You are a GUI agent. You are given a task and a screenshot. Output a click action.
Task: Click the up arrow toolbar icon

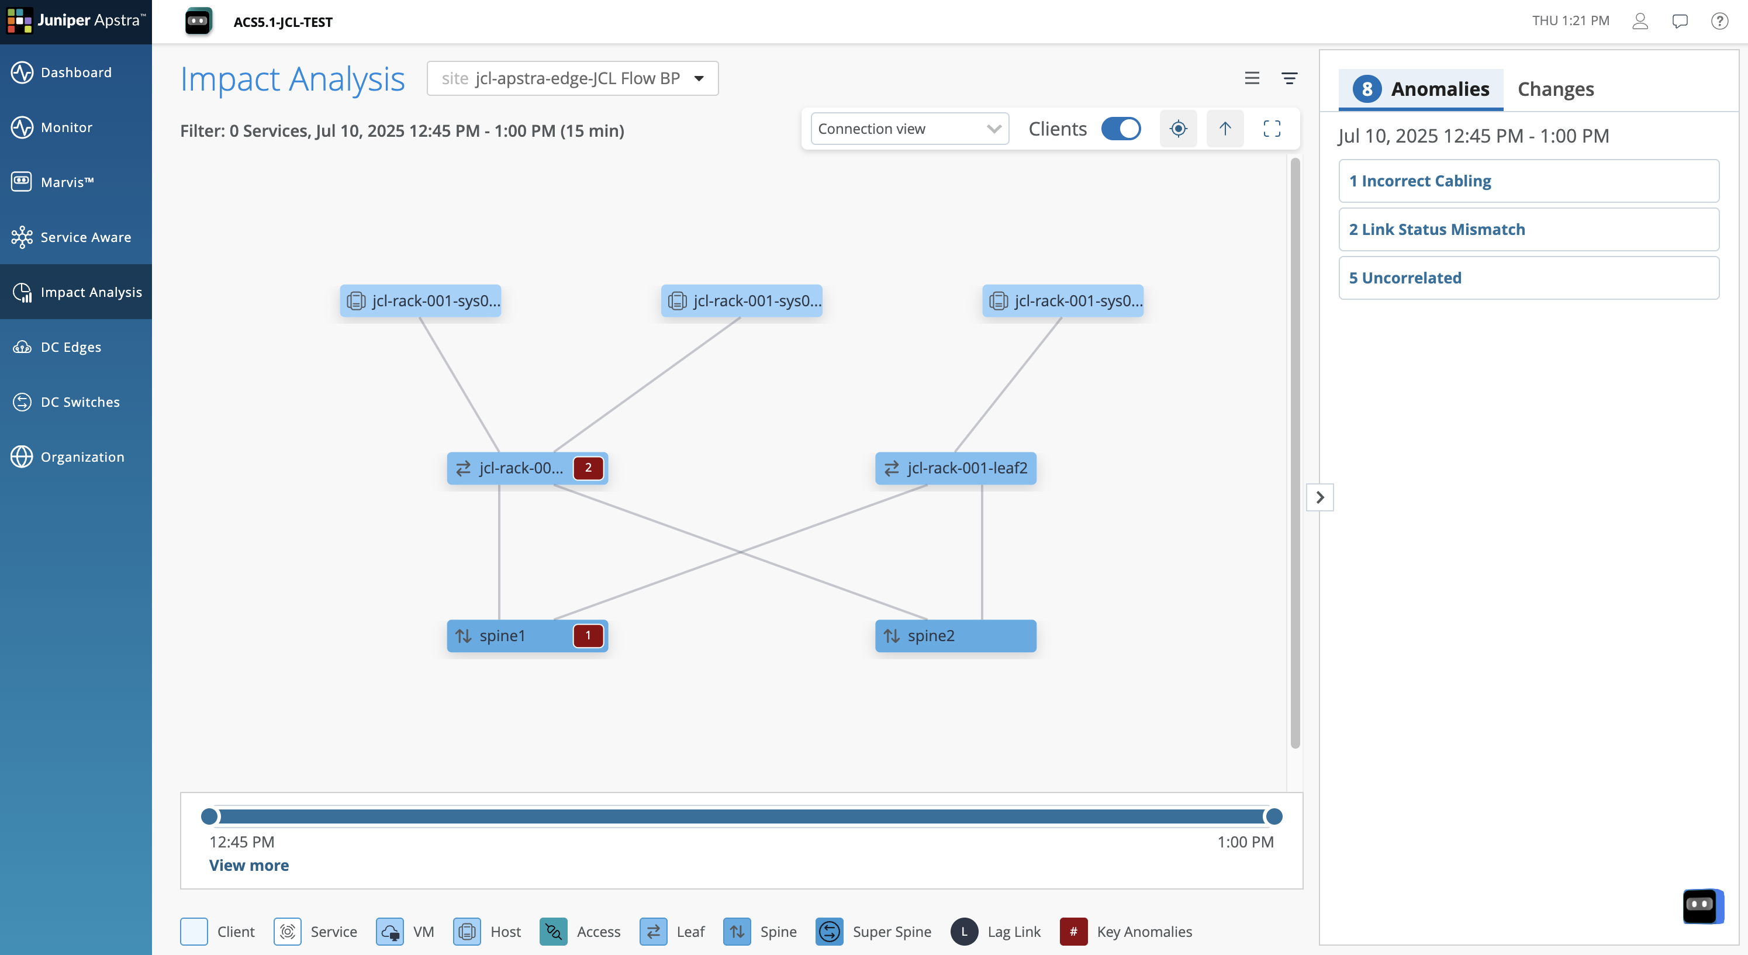1225,129
